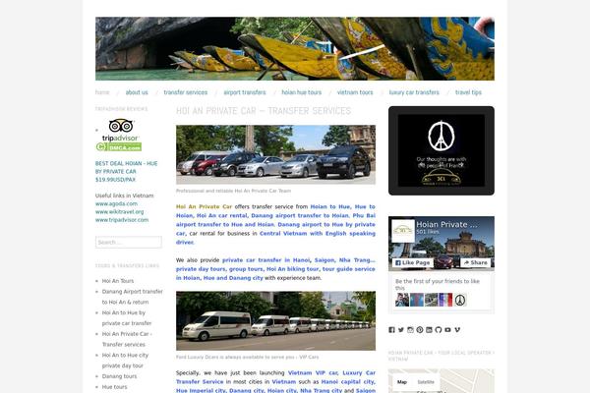This screenshot has height=393, width=590.
Task: Click the French flag friend avatar
Action: click(x=445, y=300)
